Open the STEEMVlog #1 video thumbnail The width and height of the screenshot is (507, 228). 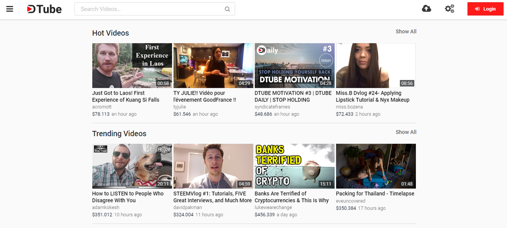click(213, 166)
